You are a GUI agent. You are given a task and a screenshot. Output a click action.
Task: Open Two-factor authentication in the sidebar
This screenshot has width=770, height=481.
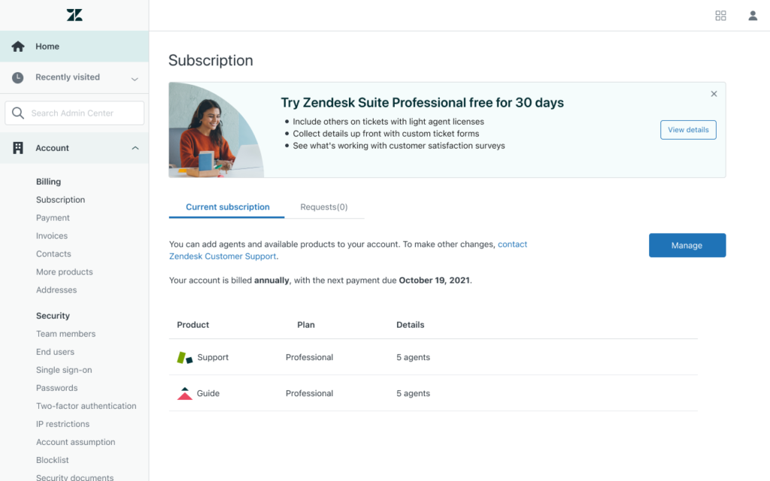pyautogui.click(x=86, y=406)
